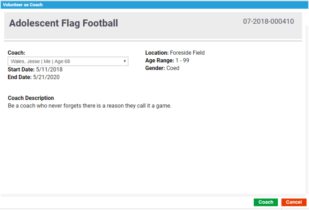Viewport: 309px width, 210px height.
Task: Open the Coach selection dropdown
Action: pyautogui.click(x=68, y=61)
